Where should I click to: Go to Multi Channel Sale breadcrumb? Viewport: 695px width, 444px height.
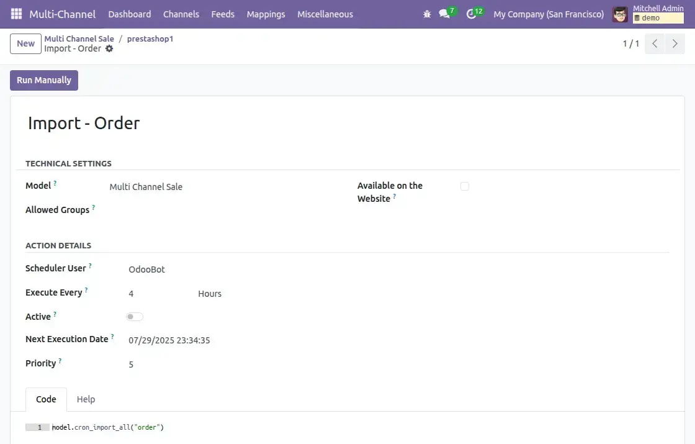79,39
